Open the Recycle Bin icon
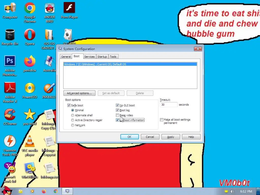Screen dimensions: 260x195 pos(10,37)
